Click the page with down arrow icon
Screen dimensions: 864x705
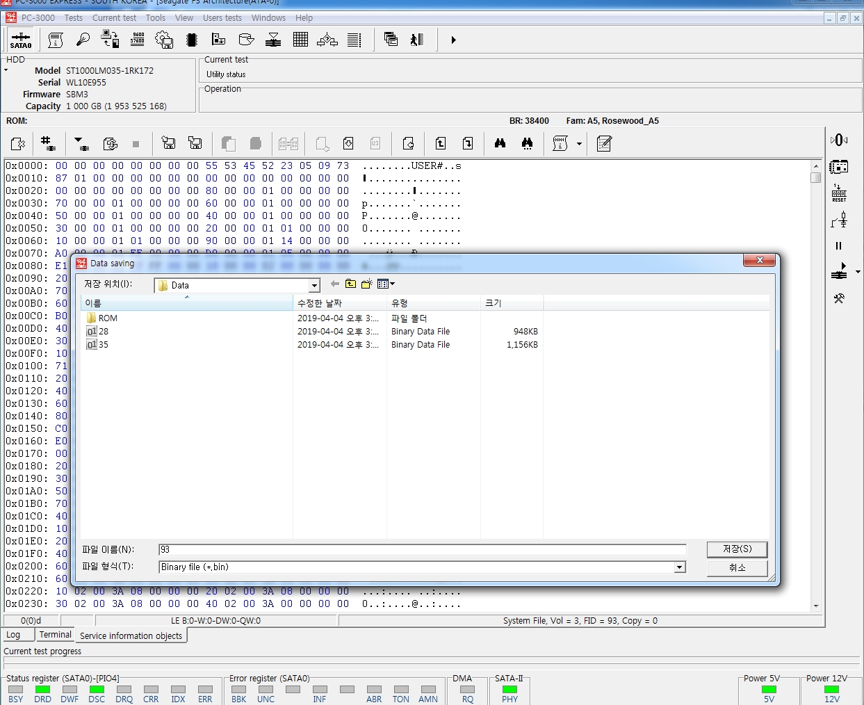pos(468,144)
